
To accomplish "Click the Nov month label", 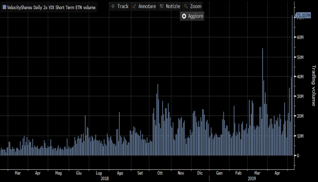I will point(181,173).
